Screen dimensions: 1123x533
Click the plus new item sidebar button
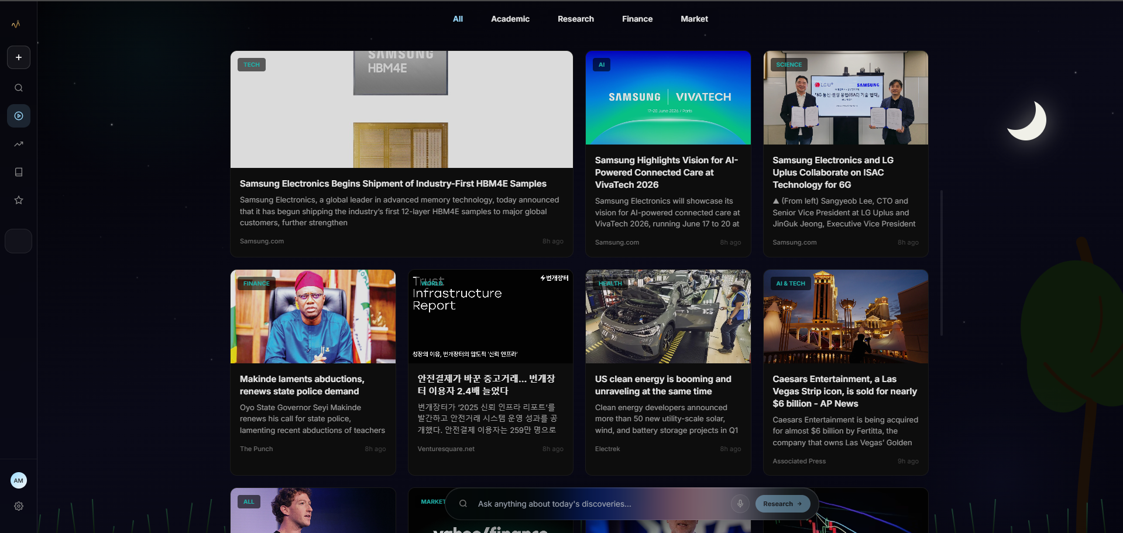(19, 57)
